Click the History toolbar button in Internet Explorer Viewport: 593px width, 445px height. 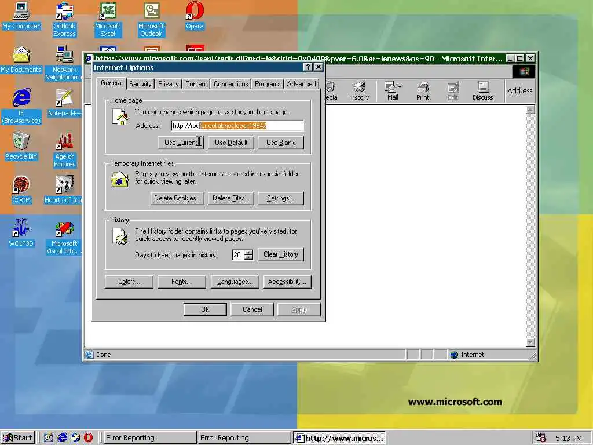coord(359,91)
